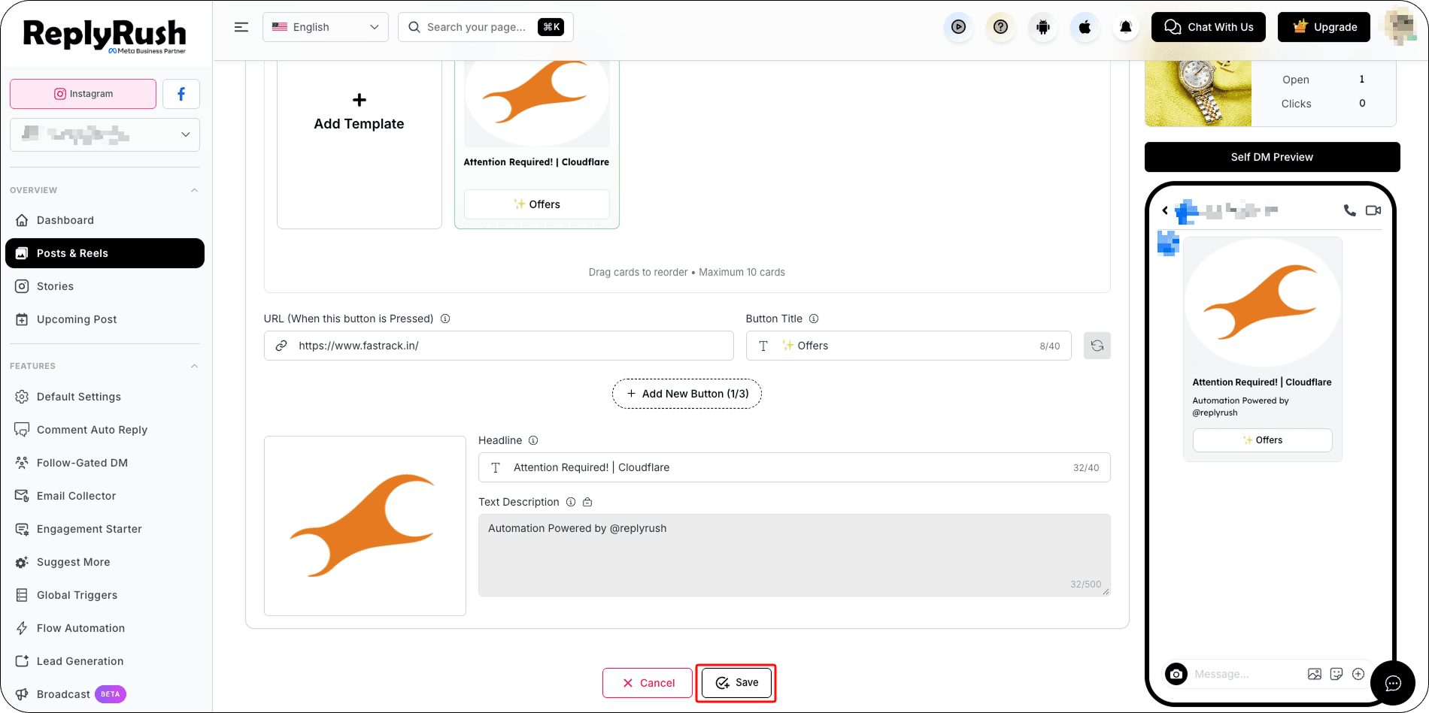Click the info icon next to URL label
1429x713 pixels.
445,319
